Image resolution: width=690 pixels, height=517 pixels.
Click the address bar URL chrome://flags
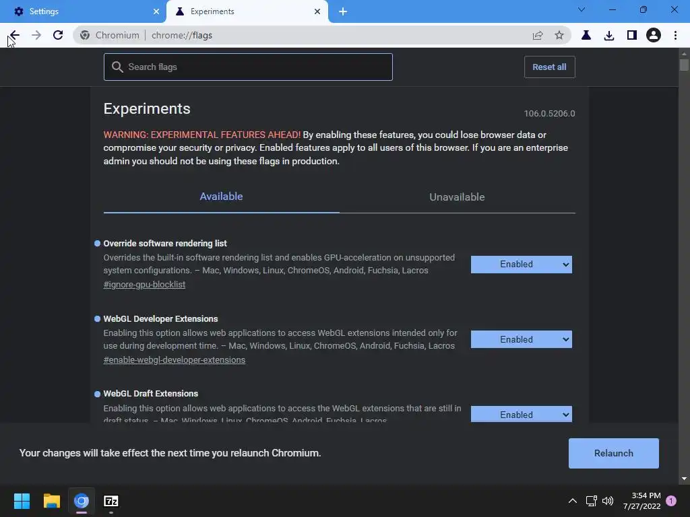click(x=182, y=35)
